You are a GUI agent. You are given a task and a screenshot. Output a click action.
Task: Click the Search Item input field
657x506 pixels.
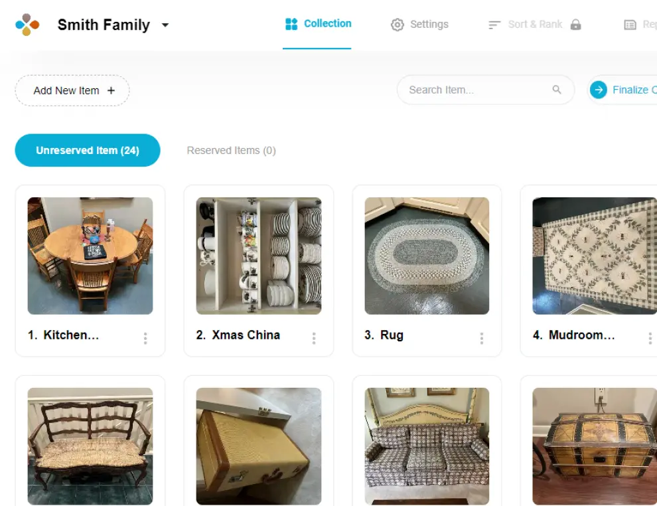(x=476, y=90)
